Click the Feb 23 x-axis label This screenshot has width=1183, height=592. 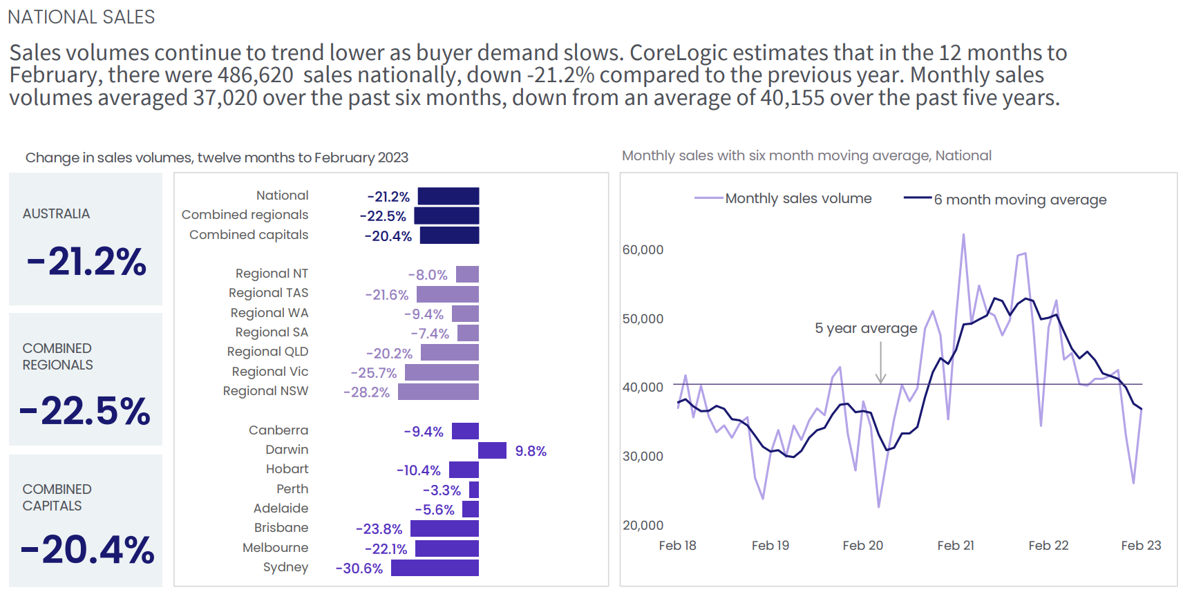coord(1141,546)
